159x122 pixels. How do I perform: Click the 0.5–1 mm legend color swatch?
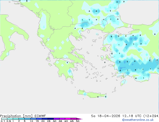(10, 119)
